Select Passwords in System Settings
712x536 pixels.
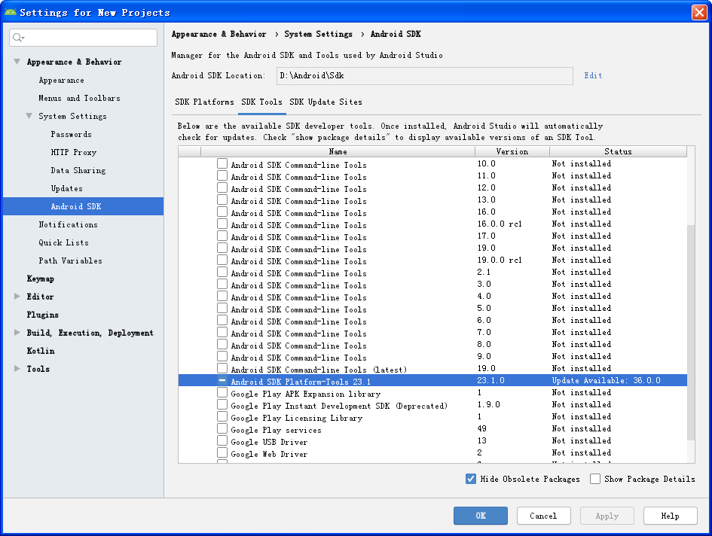pos(72,134)
